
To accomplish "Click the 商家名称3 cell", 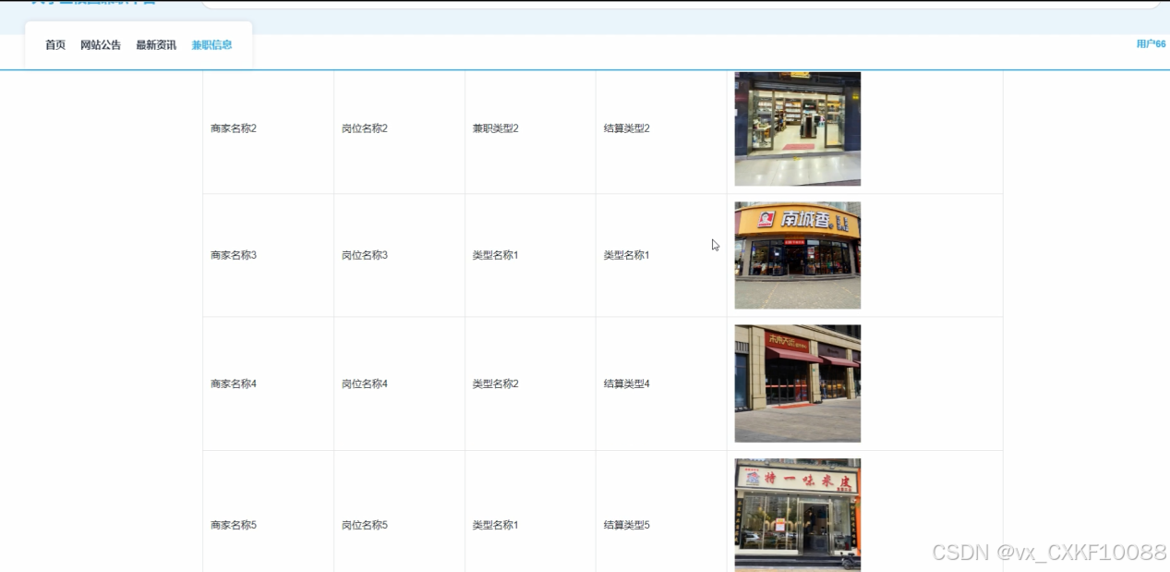I will [x=234, y=255].
